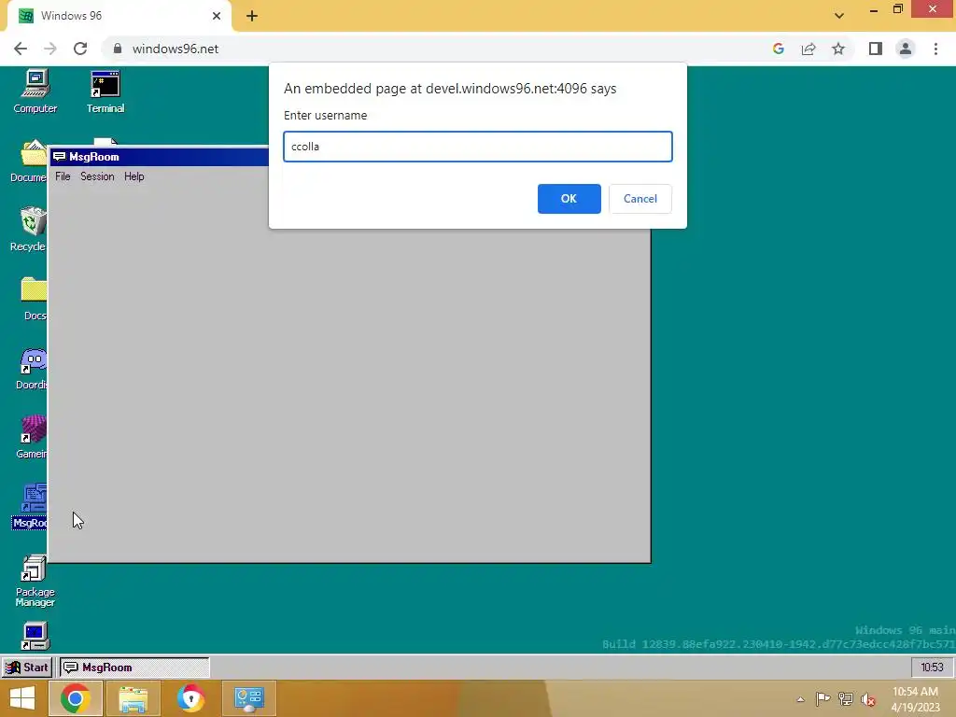
Task: Open the Terminal desktop shortcut
Action: pos(105,91)
